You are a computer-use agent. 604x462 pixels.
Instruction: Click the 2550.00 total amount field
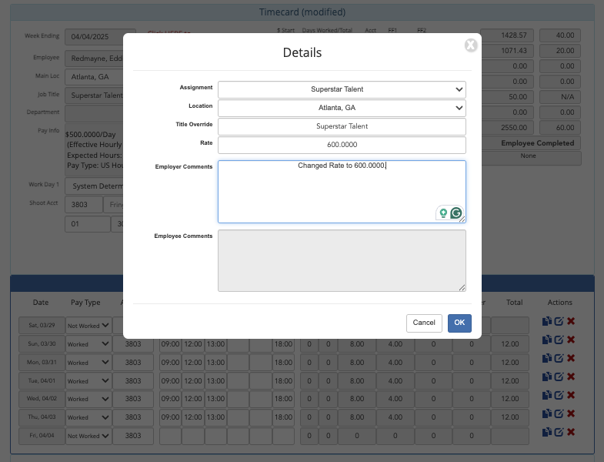[x=507, y=128]
